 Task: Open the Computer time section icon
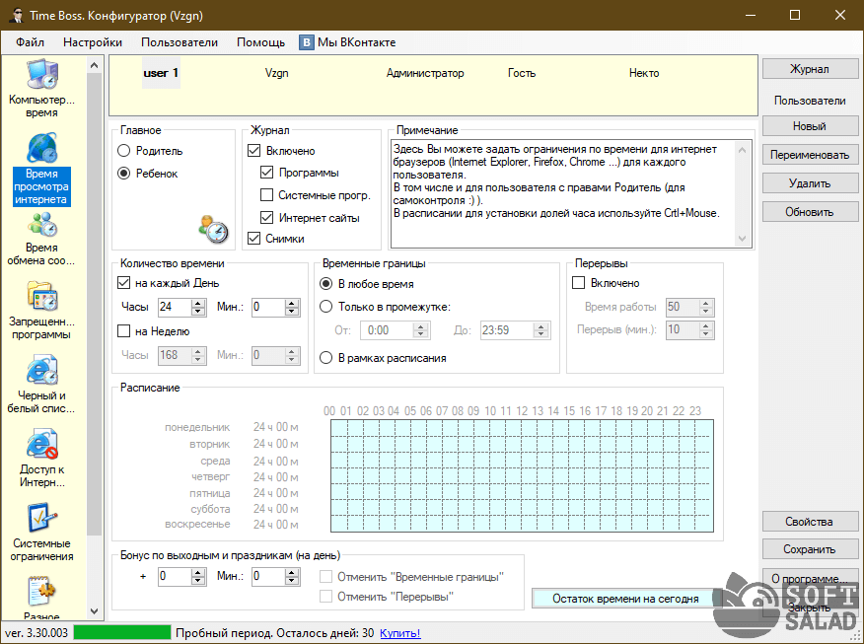coord(40,75)
